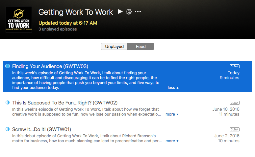This screenshot has width=255, height=157.
Task: Collapse Finding Your Audience description with less
Action: 173,88
